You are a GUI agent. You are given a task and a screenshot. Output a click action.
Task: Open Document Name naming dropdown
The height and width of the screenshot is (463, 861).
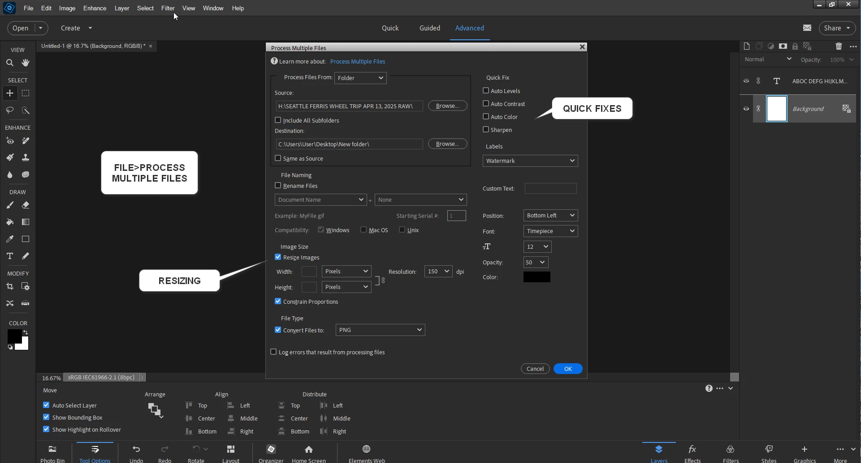(x=321, y=200)
